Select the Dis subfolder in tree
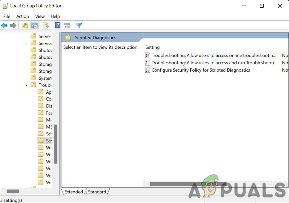 tap(45, 106)
